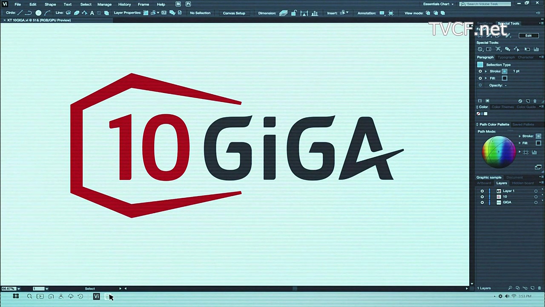
Task: Toggle the Fill visibility eye in Selection Type
Action: (x=480, y=78)
